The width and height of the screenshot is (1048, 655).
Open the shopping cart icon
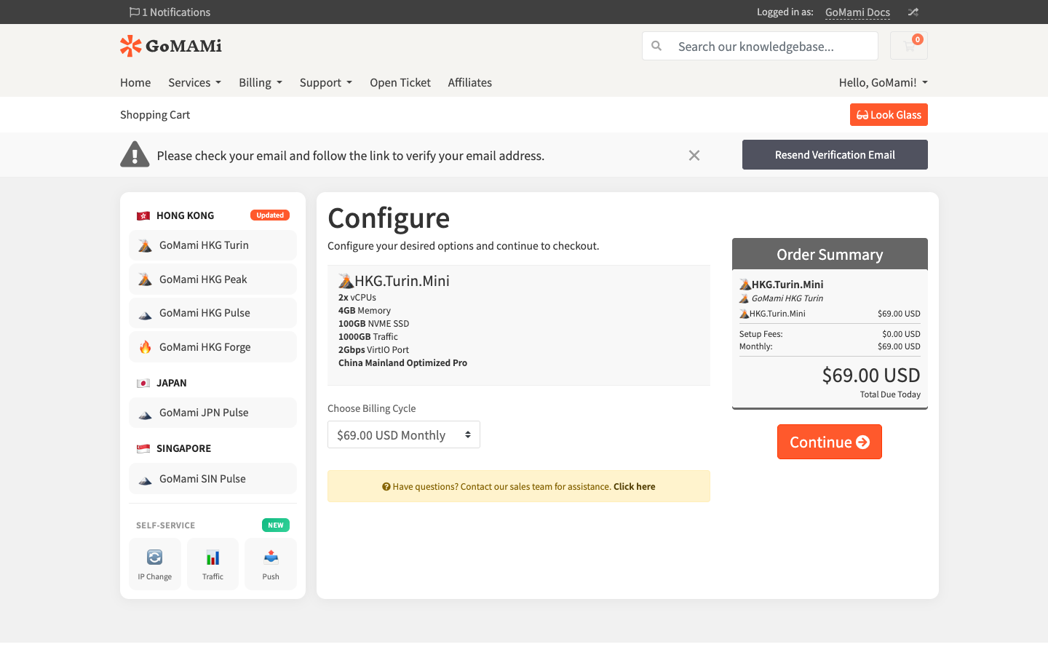pos(909,46)
